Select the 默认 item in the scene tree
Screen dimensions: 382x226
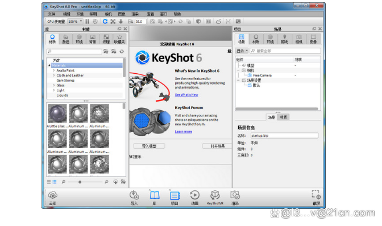[x=256, y=85]
